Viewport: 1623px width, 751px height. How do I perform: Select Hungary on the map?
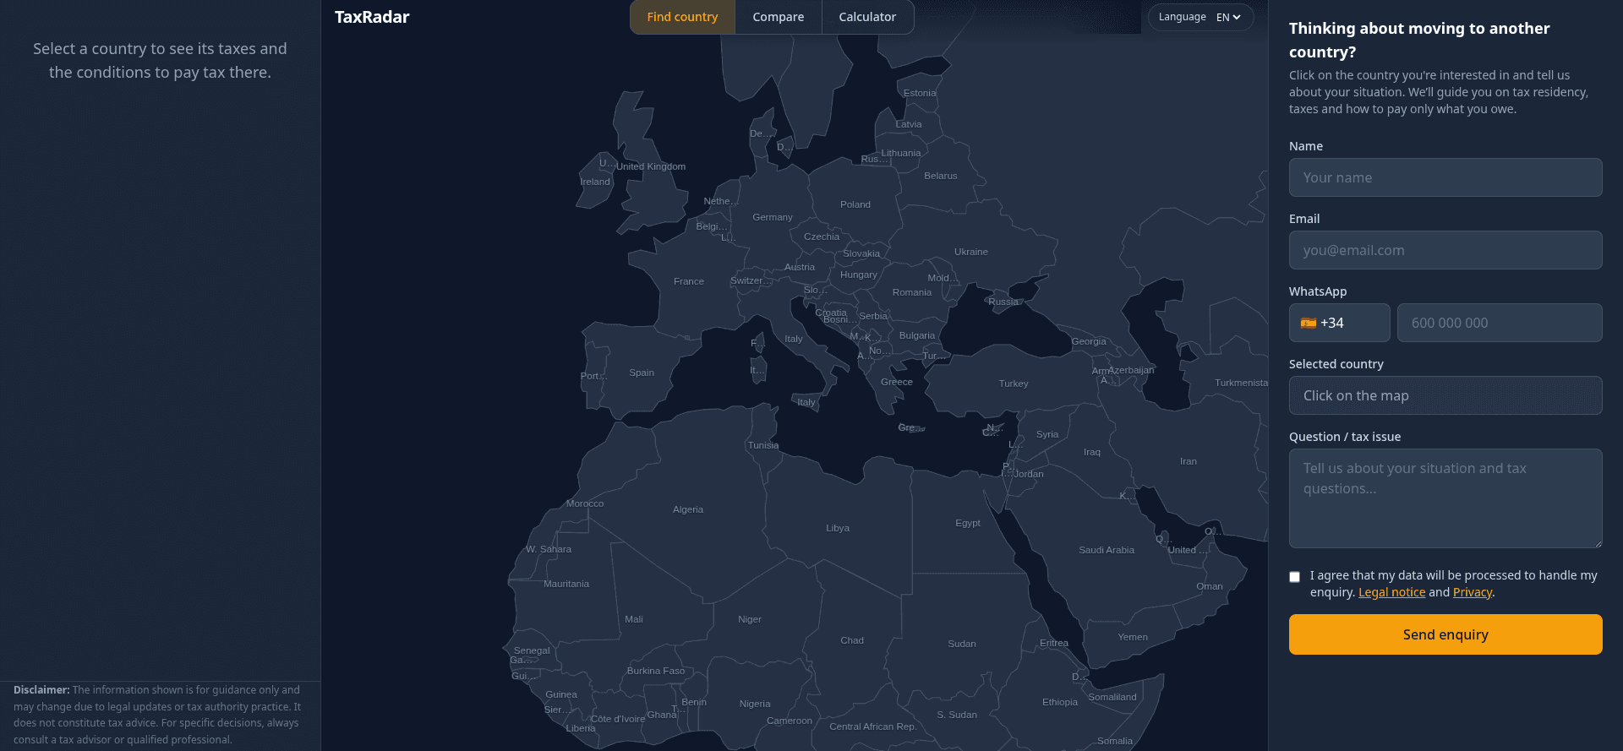pyautogui.click(x=859, y=275)
